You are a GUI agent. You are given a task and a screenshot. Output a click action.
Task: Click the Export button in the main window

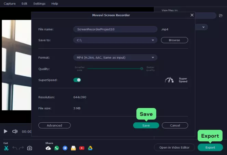click(x=210, y=148)
